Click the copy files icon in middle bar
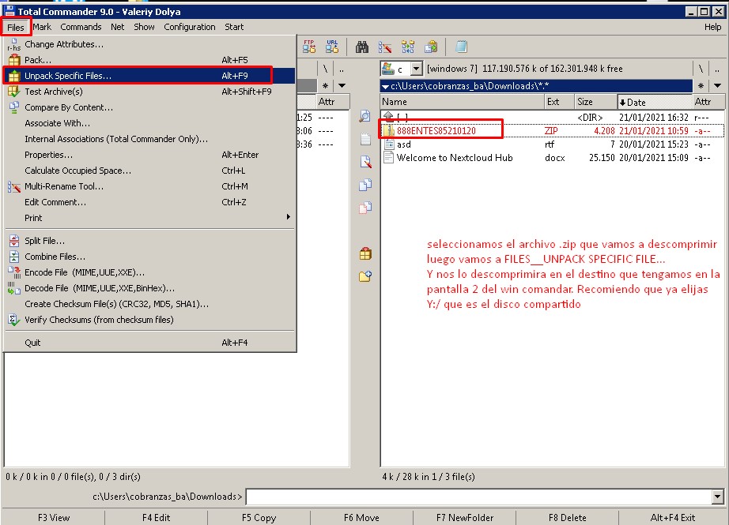This screenshot has height=525, width=729. coord(365,185)
